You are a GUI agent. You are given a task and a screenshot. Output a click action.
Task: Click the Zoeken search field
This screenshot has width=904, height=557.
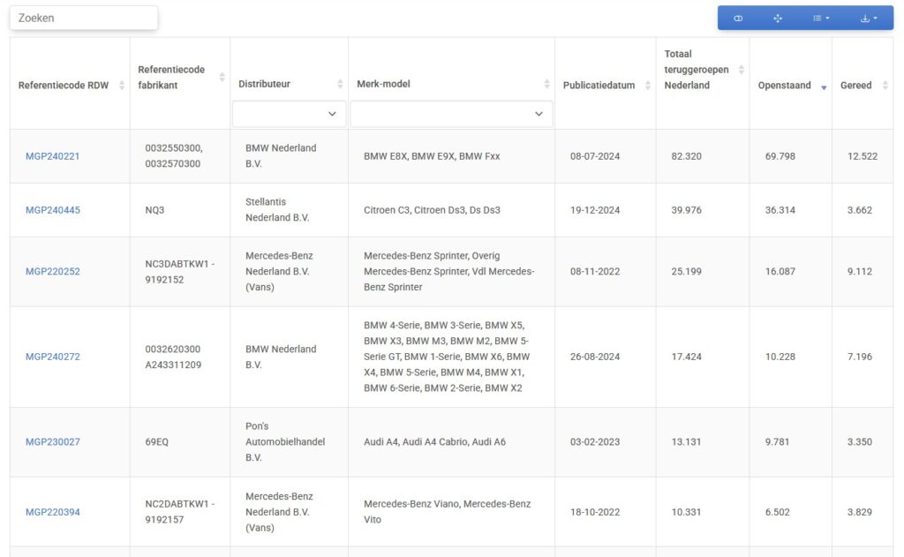tap(84, 18)
